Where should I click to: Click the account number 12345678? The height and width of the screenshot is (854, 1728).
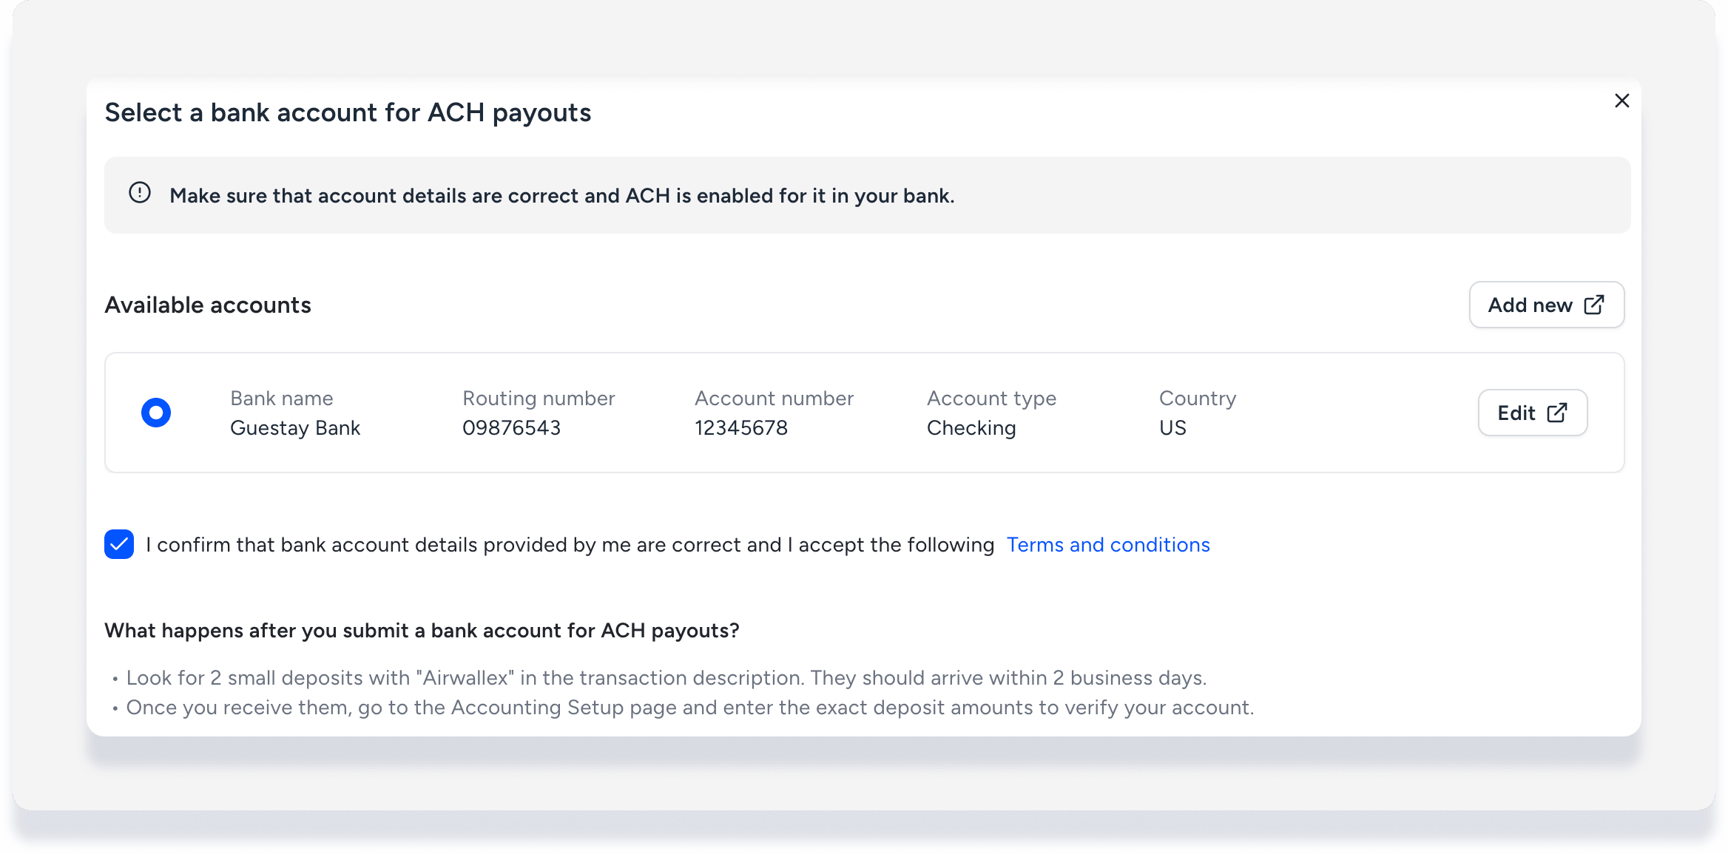741,428
